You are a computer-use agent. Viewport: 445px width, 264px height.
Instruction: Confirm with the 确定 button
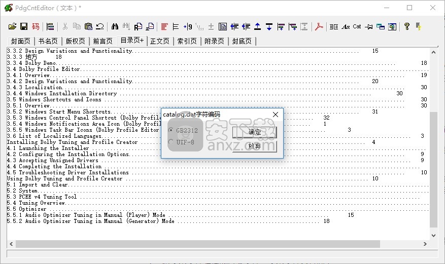click(255, 132)
